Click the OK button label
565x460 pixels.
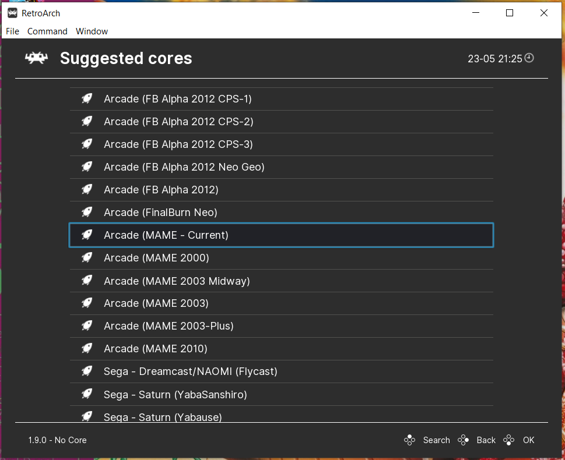tap(529, 440)
